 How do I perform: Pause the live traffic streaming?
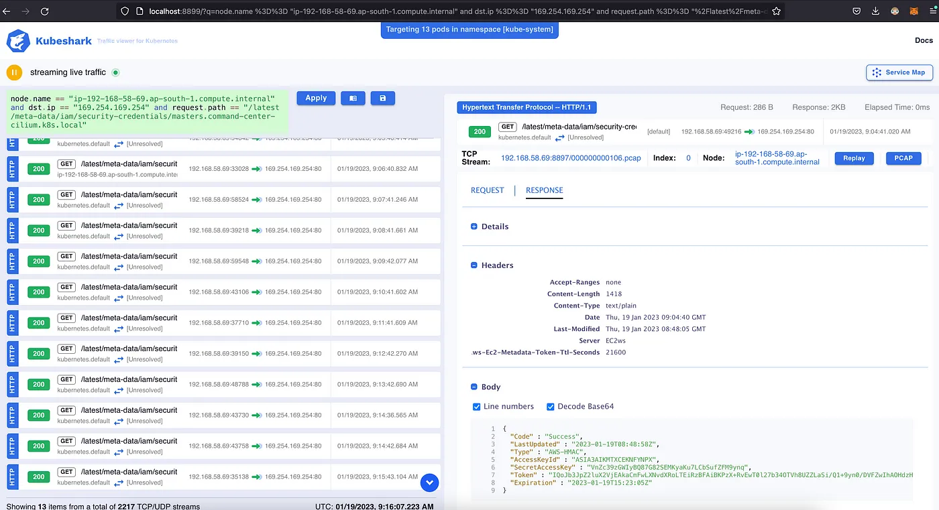[14, 72]
